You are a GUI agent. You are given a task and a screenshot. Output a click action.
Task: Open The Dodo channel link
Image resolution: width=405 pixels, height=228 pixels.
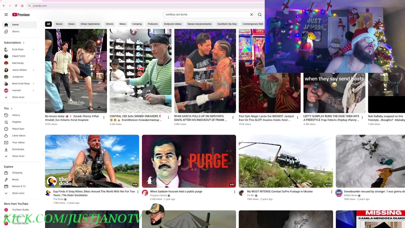click(58, 199)
